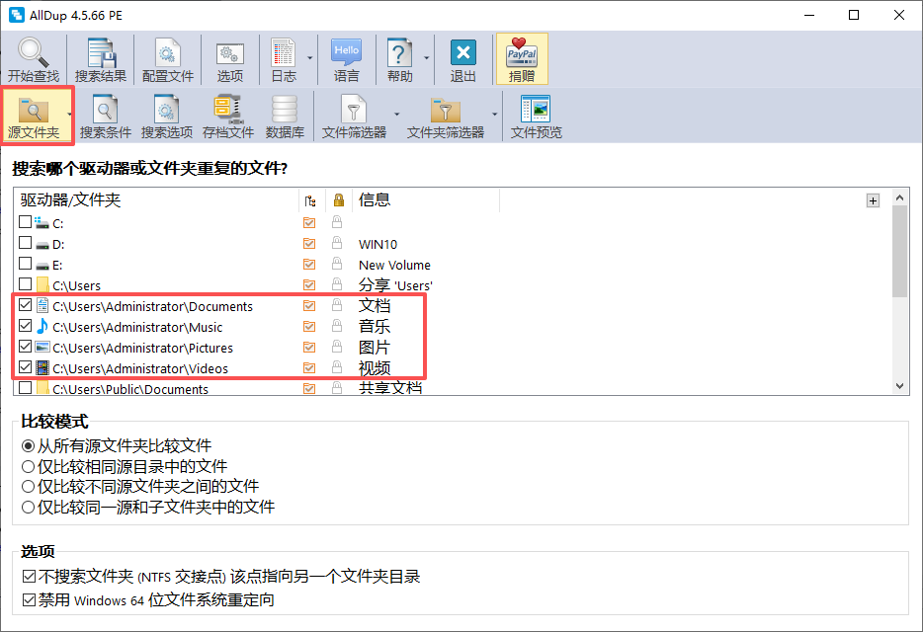Select the C:\Users\Administrator\Documents row text

(152, 306)
